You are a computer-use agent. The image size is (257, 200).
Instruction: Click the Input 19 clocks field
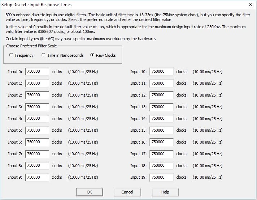tap(161, 178)
